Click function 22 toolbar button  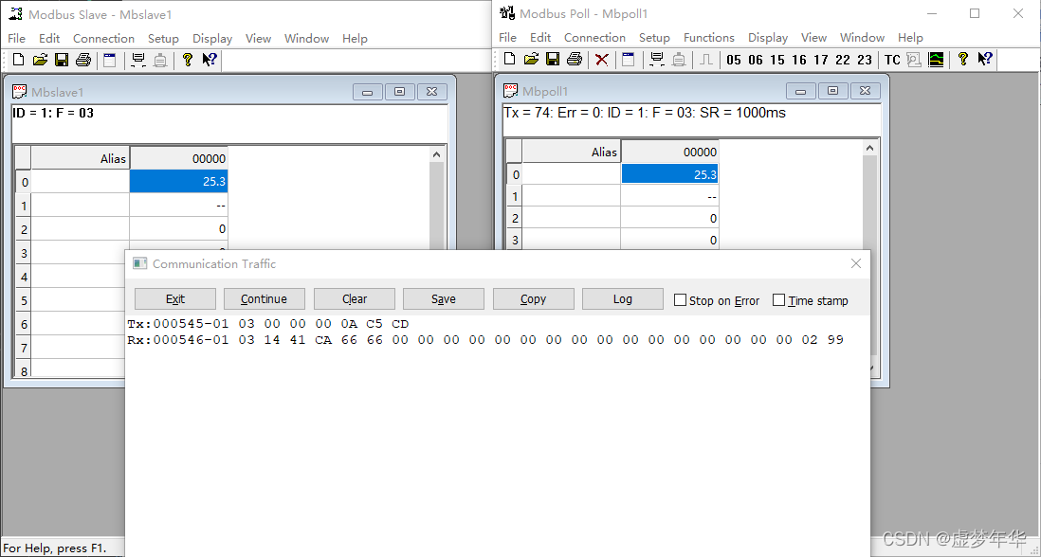(843, 60)
